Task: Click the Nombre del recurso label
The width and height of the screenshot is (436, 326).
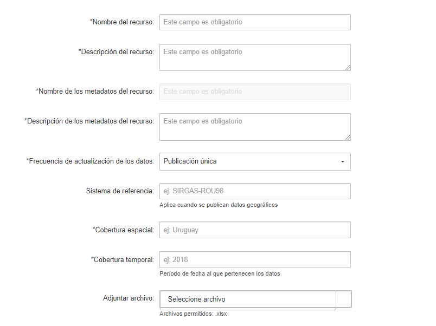Action: pos(122,22)
